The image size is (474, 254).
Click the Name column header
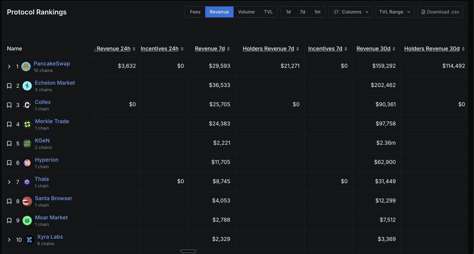tap(14, 49)
